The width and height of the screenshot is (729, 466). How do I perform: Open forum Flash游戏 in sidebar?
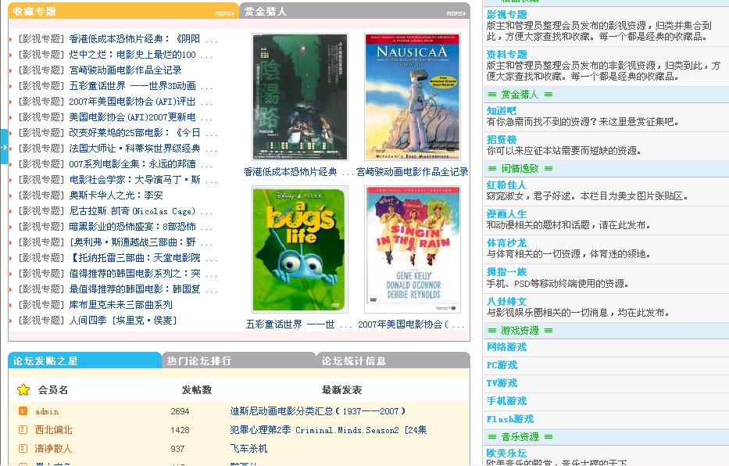click(x=510, y=419)
